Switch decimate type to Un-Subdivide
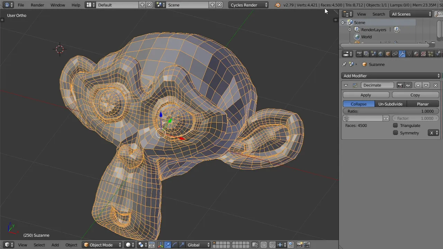The image size is (443, 249). click(390, 104)
